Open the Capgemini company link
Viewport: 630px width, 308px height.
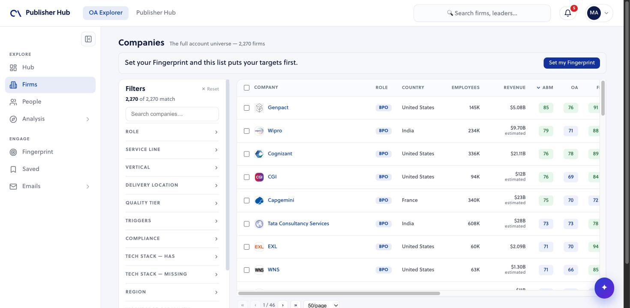[281, 200]
